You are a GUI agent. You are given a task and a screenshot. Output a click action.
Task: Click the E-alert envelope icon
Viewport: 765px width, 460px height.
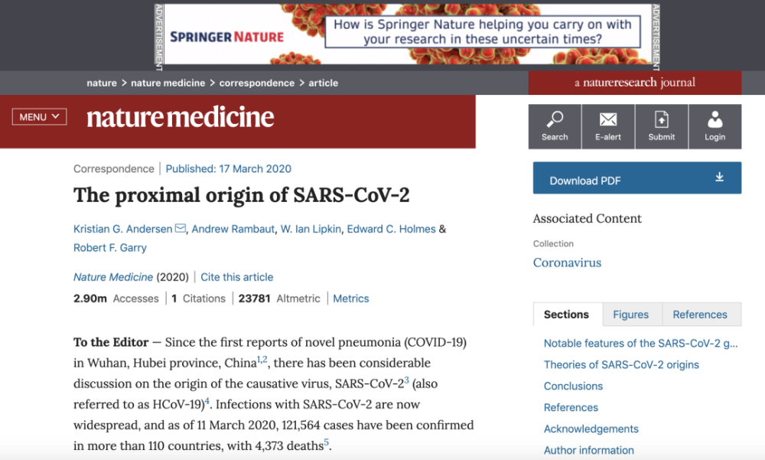pyautogui.click(x=608, y=119)
